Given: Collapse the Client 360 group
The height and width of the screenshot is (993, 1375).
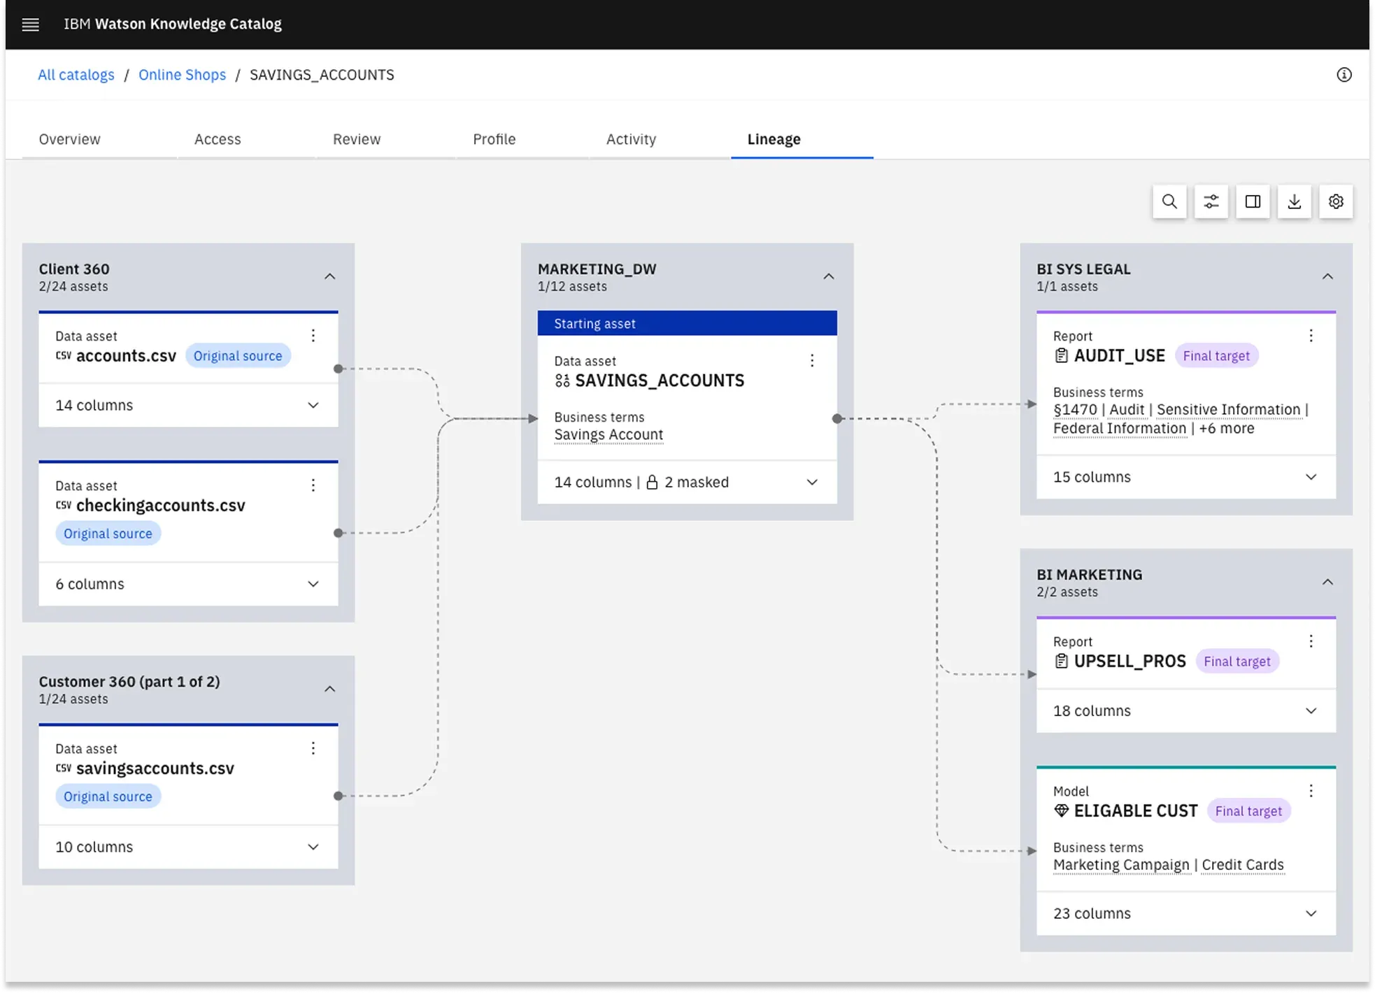Looking at the screenshot, I should tap(329, 277).
